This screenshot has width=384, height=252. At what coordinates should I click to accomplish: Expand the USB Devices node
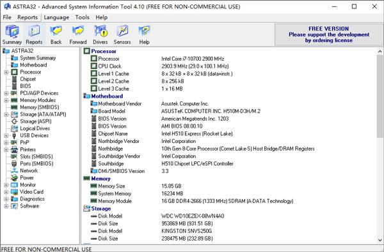(6, 135)
